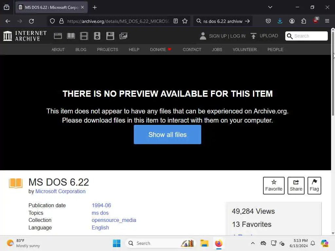The width and height of the screenshot is (335, 251).
Task: Open the Images icon in Archive header
Action: (123, 36)
